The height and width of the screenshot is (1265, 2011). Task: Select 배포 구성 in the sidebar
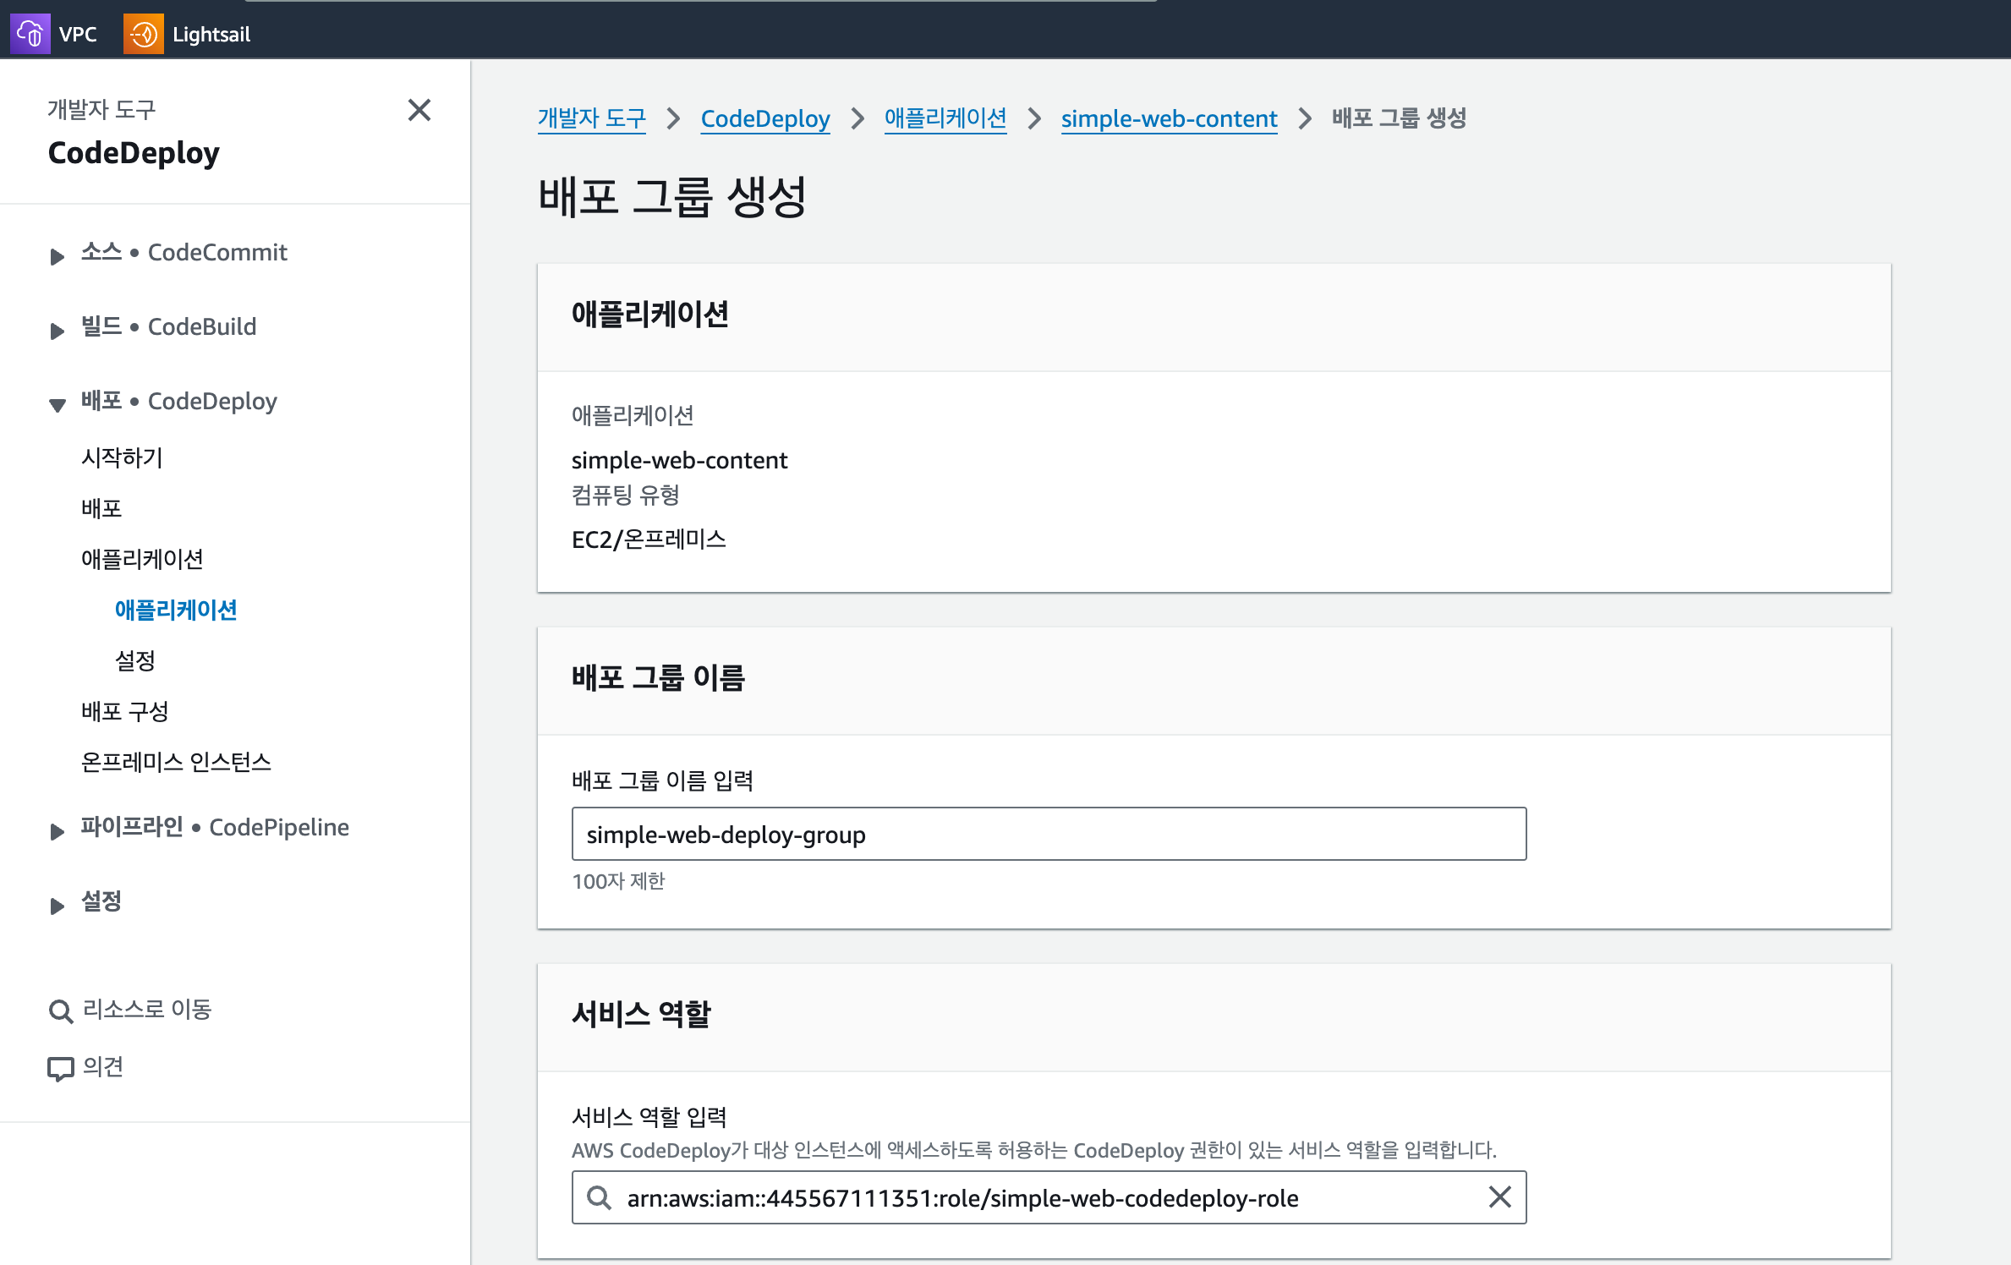[x=123, y=711]
